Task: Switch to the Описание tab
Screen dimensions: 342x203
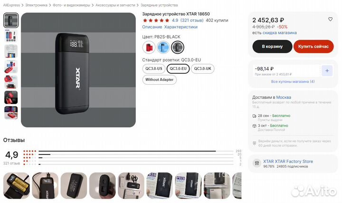Action: pyautogui.click(x=152, y=27)
